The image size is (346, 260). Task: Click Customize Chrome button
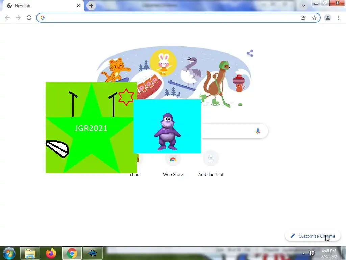pos(313,236)
